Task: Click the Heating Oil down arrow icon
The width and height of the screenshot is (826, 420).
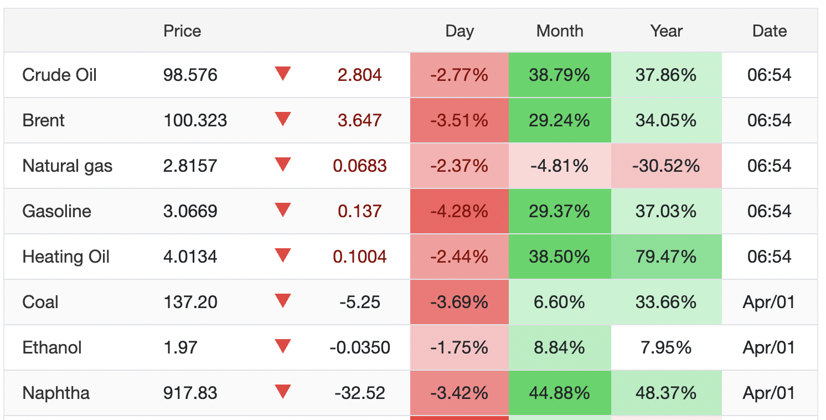Action: 283,255
